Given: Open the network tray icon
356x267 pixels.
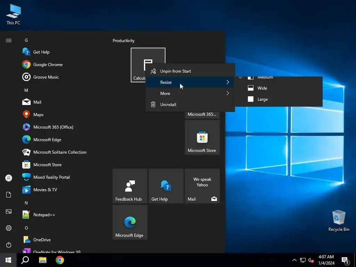Looking at the screenshot, I should click(x=303, y=260).
